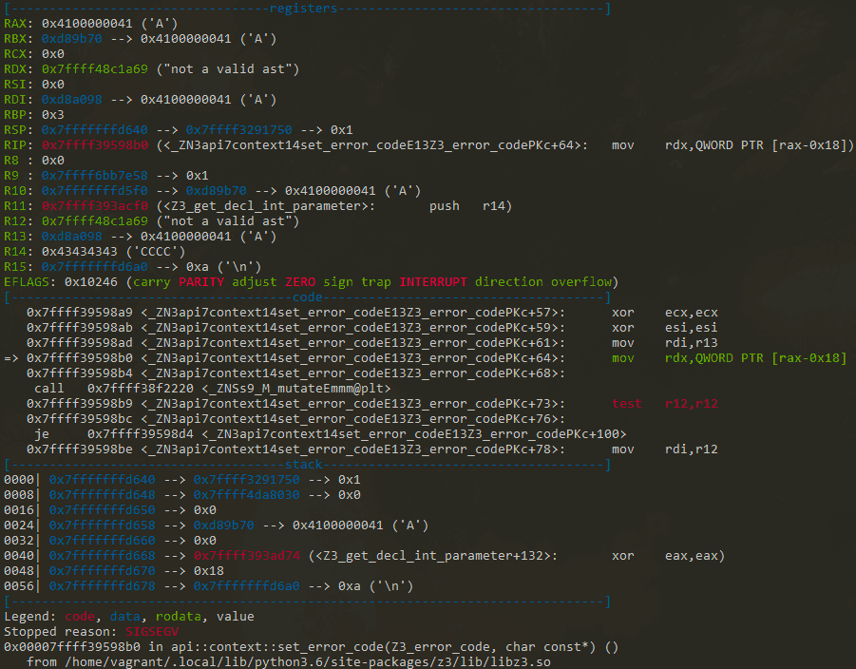
Task: Select the R11 address 0x7ffff393acf0
Action: click(94, 206)
